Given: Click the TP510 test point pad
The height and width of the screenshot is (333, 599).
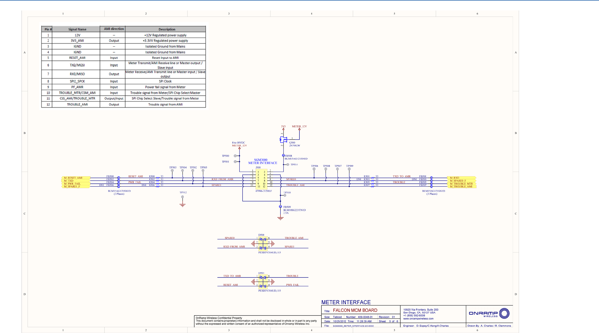Looking at the screenshot, I should pyautogui.click(x=285, y=195).
